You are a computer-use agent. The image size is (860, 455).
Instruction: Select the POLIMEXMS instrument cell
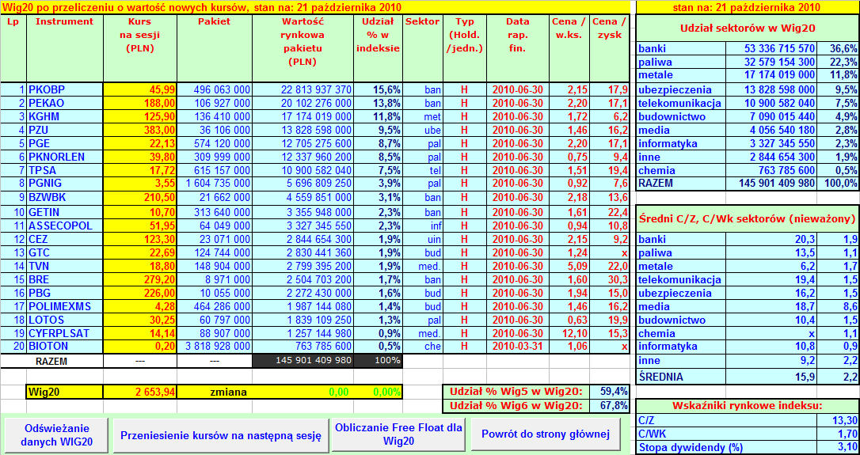[x=65, y=306]
